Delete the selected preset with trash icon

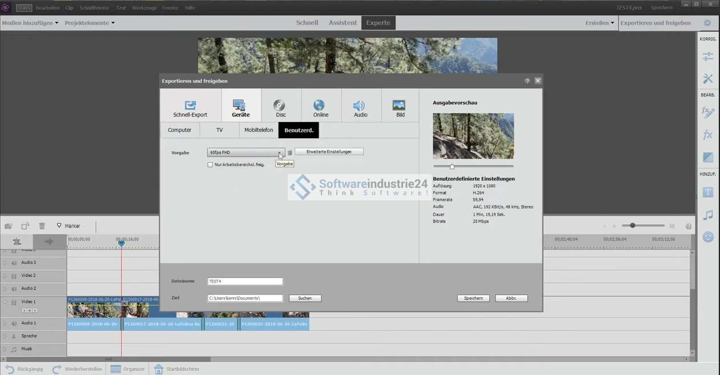[x=290, y=153]
